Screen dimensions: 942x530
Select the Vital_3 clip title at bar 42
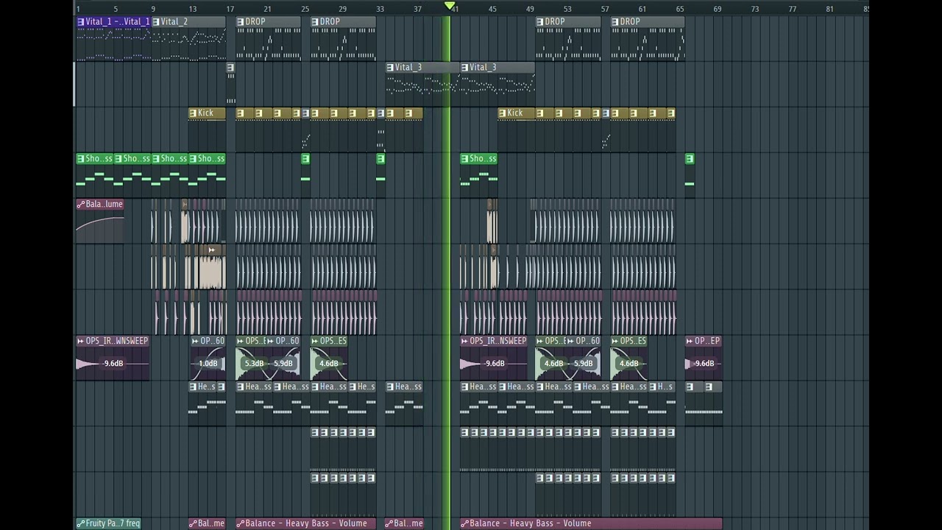pos(483,67)
